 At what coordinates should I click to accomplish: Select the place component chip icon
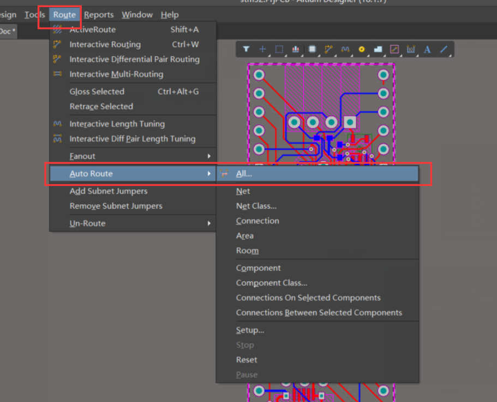(x=312, y=49)
